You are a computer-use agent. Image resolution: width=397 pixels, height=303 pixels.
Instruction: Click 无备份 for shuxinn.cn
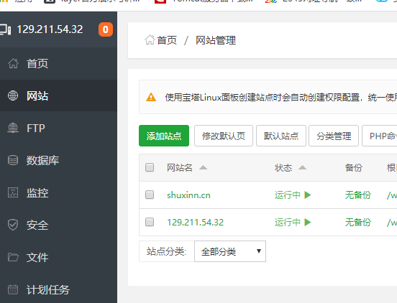[x=357, y=195]
